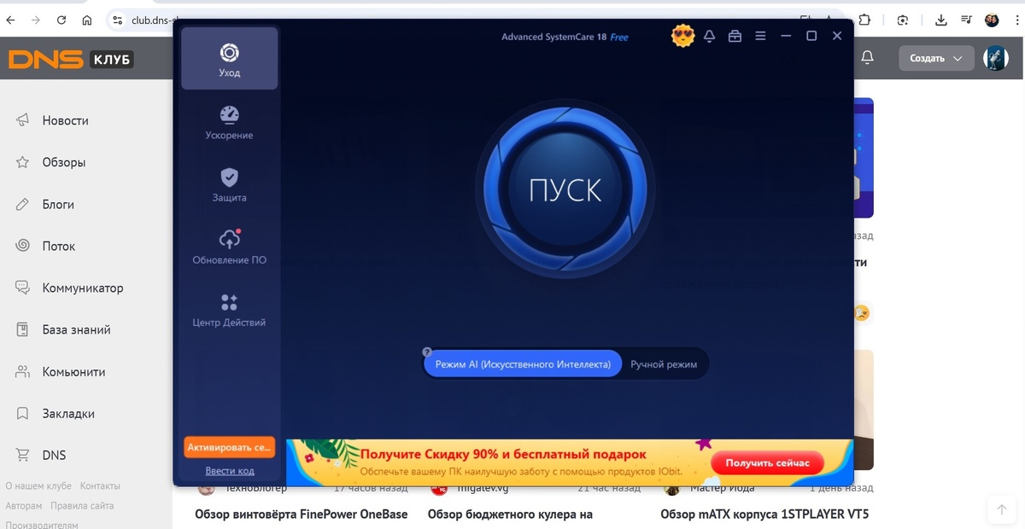
Task: Open article Обзор винтовёрта FinePower OneBase
Action: 302,514
